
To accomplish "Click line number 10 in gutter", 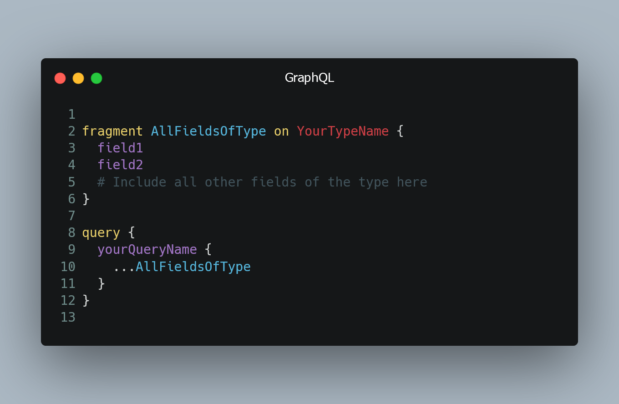I will point(68,267).
